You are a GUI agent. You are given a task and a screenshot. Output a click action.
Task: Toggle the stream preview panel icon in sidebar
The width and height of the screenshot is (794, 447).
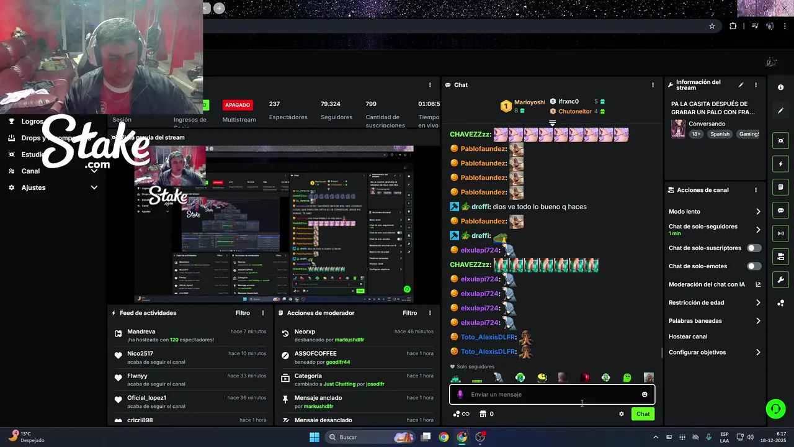(x=780, y=141)
